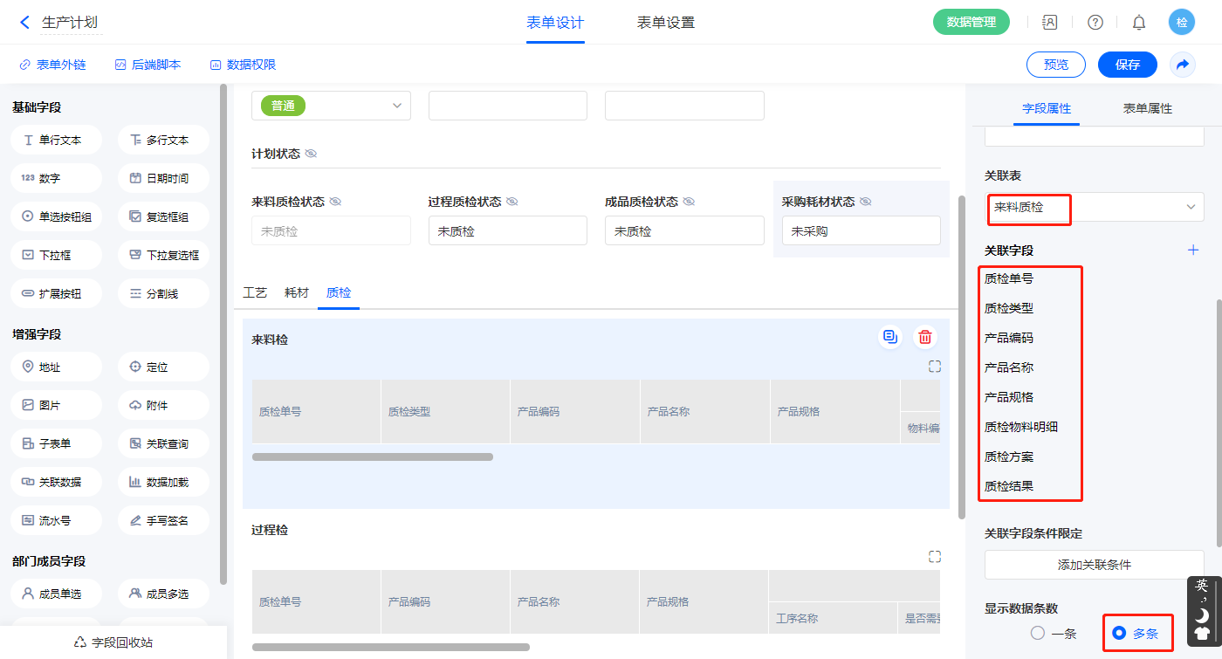The width and height of the screenshot is (1222, 659).
Task: Select the 一条 radio option
Action: point(1038,633)
